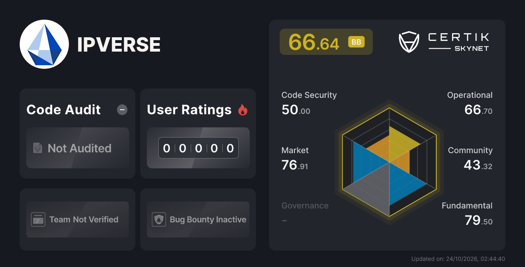525x267 pixels.
Task: Click the Operational label
Action: pos(470,95)
